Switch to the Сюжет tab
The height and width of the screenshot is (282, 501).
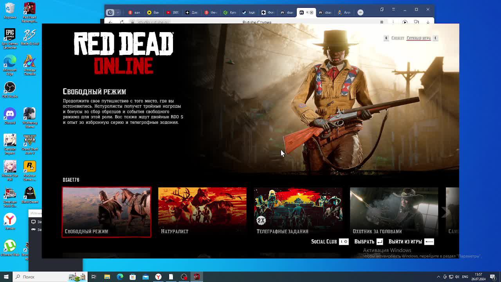pos(397,38)
